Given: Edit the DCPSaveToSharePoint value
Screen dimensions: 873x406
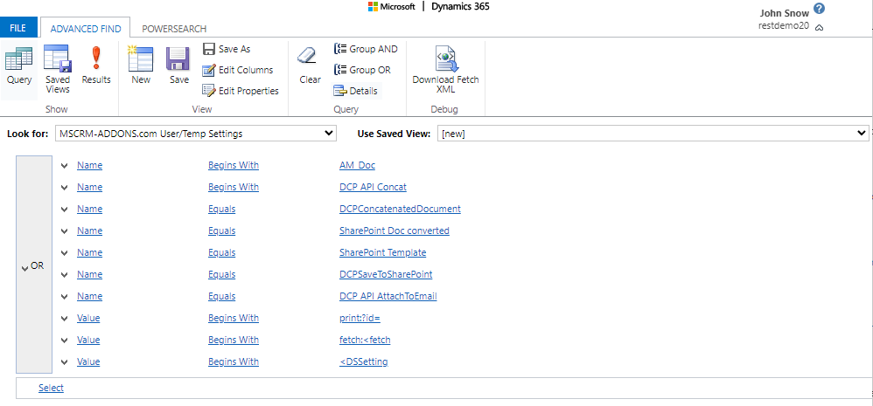Looking at the screenshot, I should click(x=386, y=274).
